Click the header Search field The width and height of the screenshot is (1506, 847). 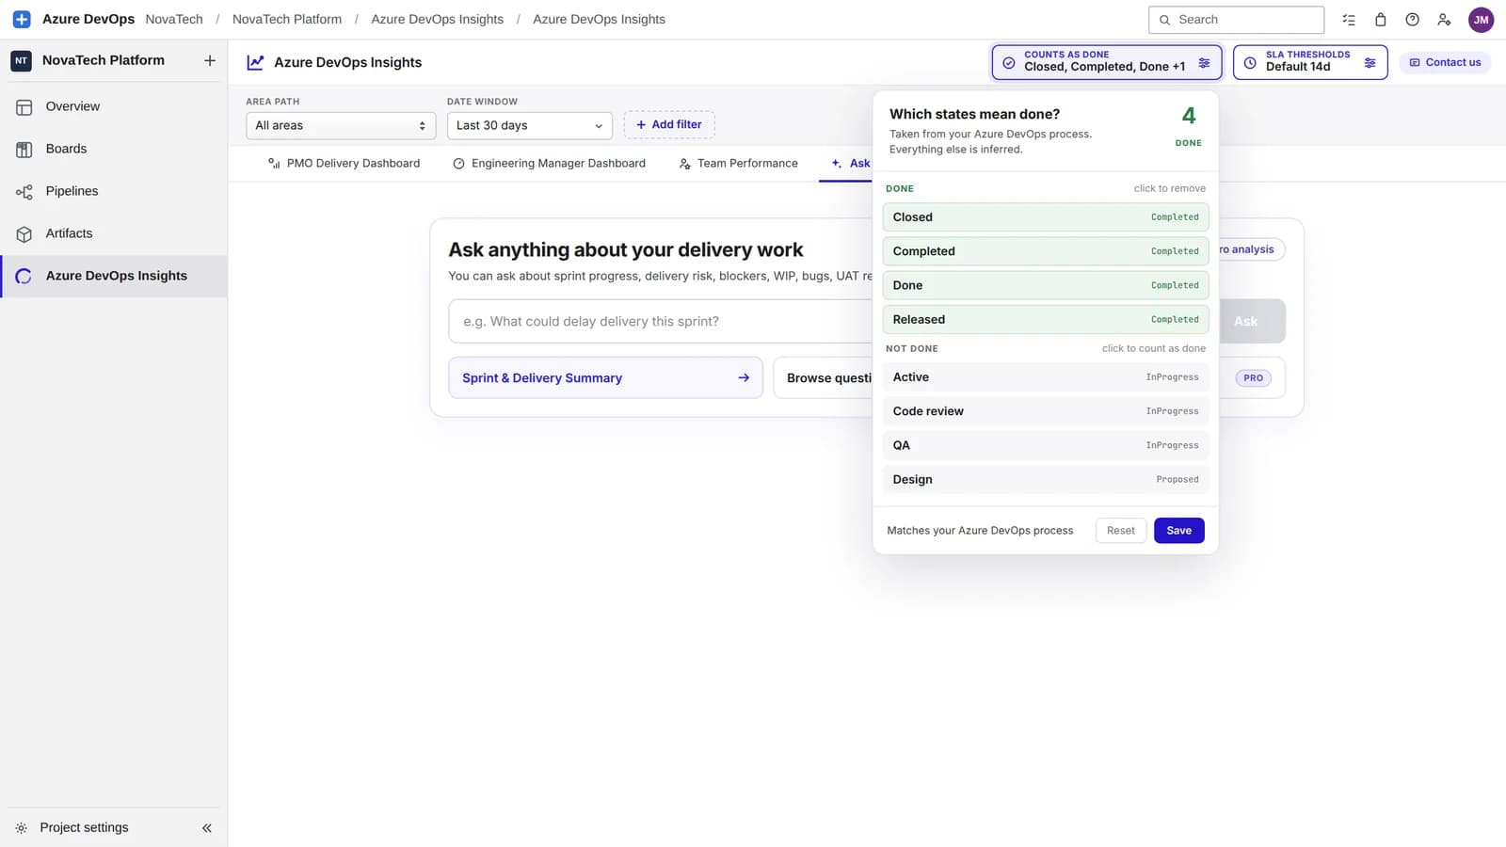1236,20
